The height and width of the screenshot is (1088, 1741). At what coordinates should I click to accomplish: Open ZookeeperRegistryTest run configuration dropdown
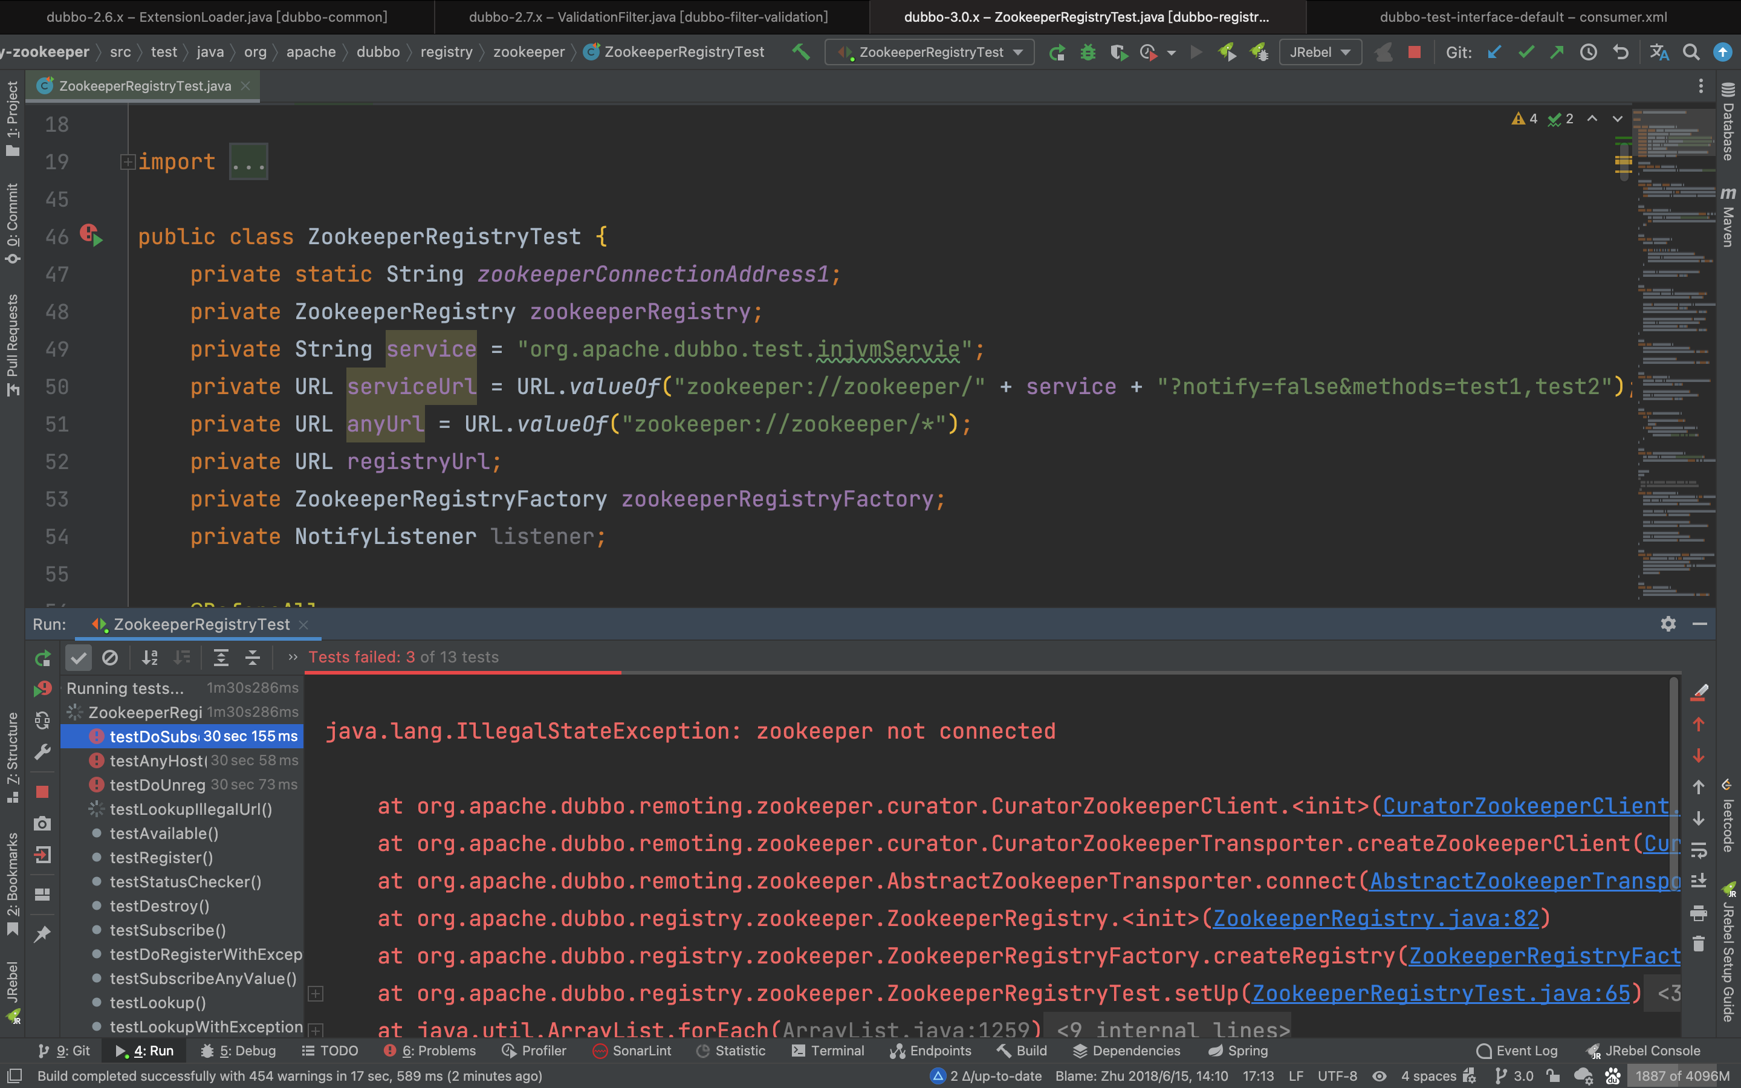tap(930, 52)
